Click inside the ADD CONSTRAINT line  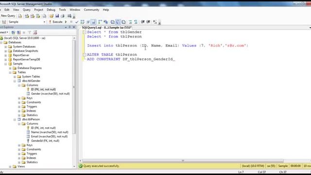click(131, 59)
